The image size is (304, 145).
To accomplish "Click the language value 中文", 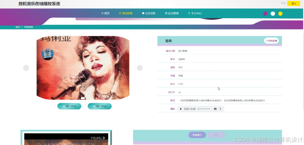I will pos(180,68).
